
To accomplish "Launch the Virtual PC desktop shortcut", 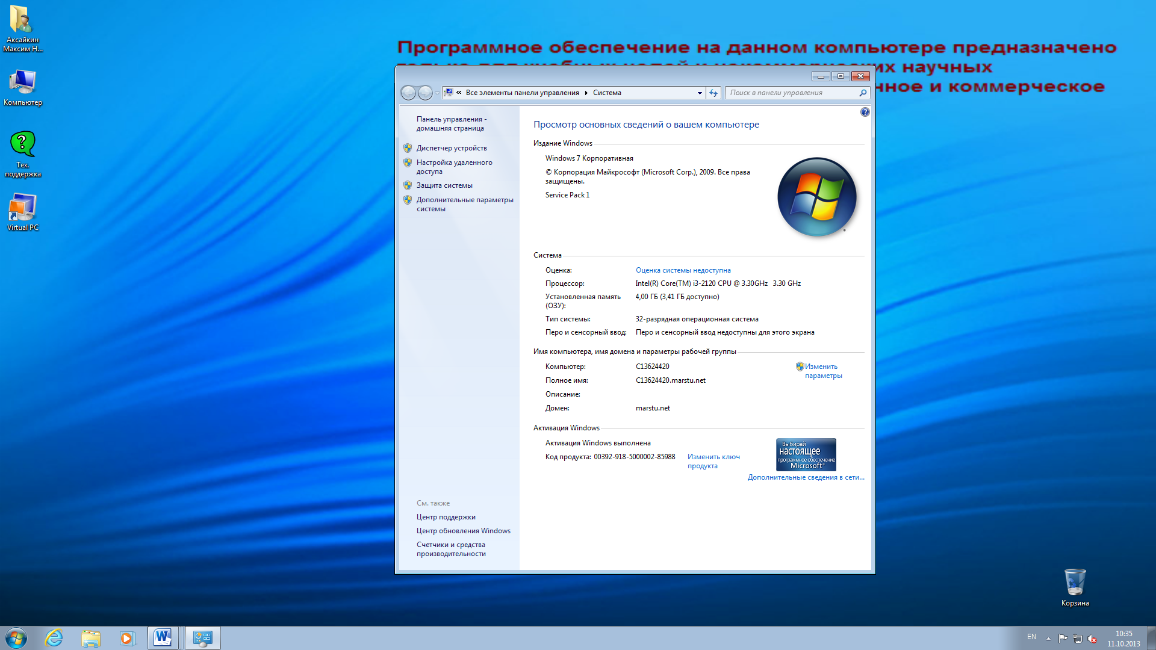I will click(22, 212).
